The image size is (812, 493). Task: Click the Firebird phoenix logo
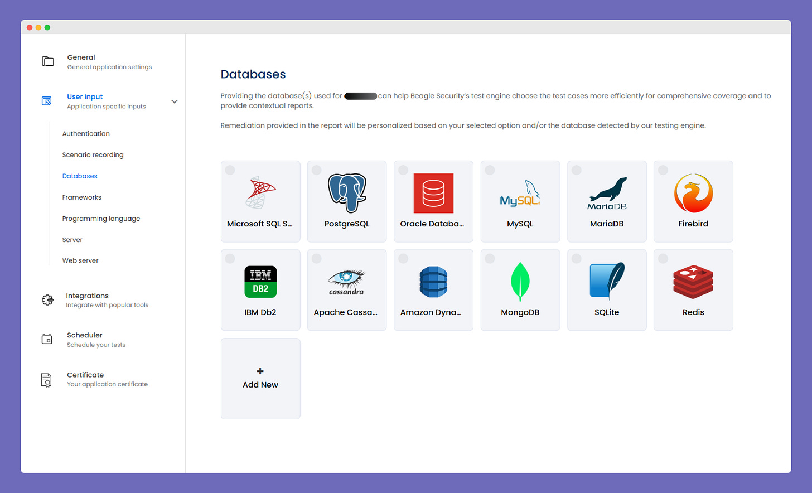point(693,193)
